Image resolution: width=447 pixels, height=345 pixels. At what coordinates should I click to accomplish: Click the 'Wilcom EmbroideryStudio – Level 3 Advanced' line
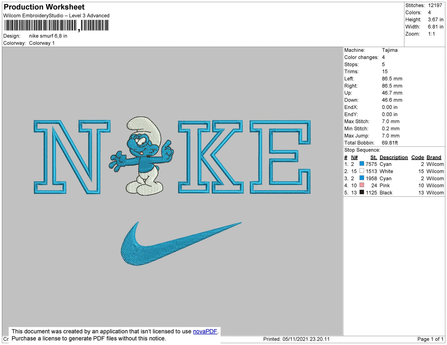(x=56, y=16)
